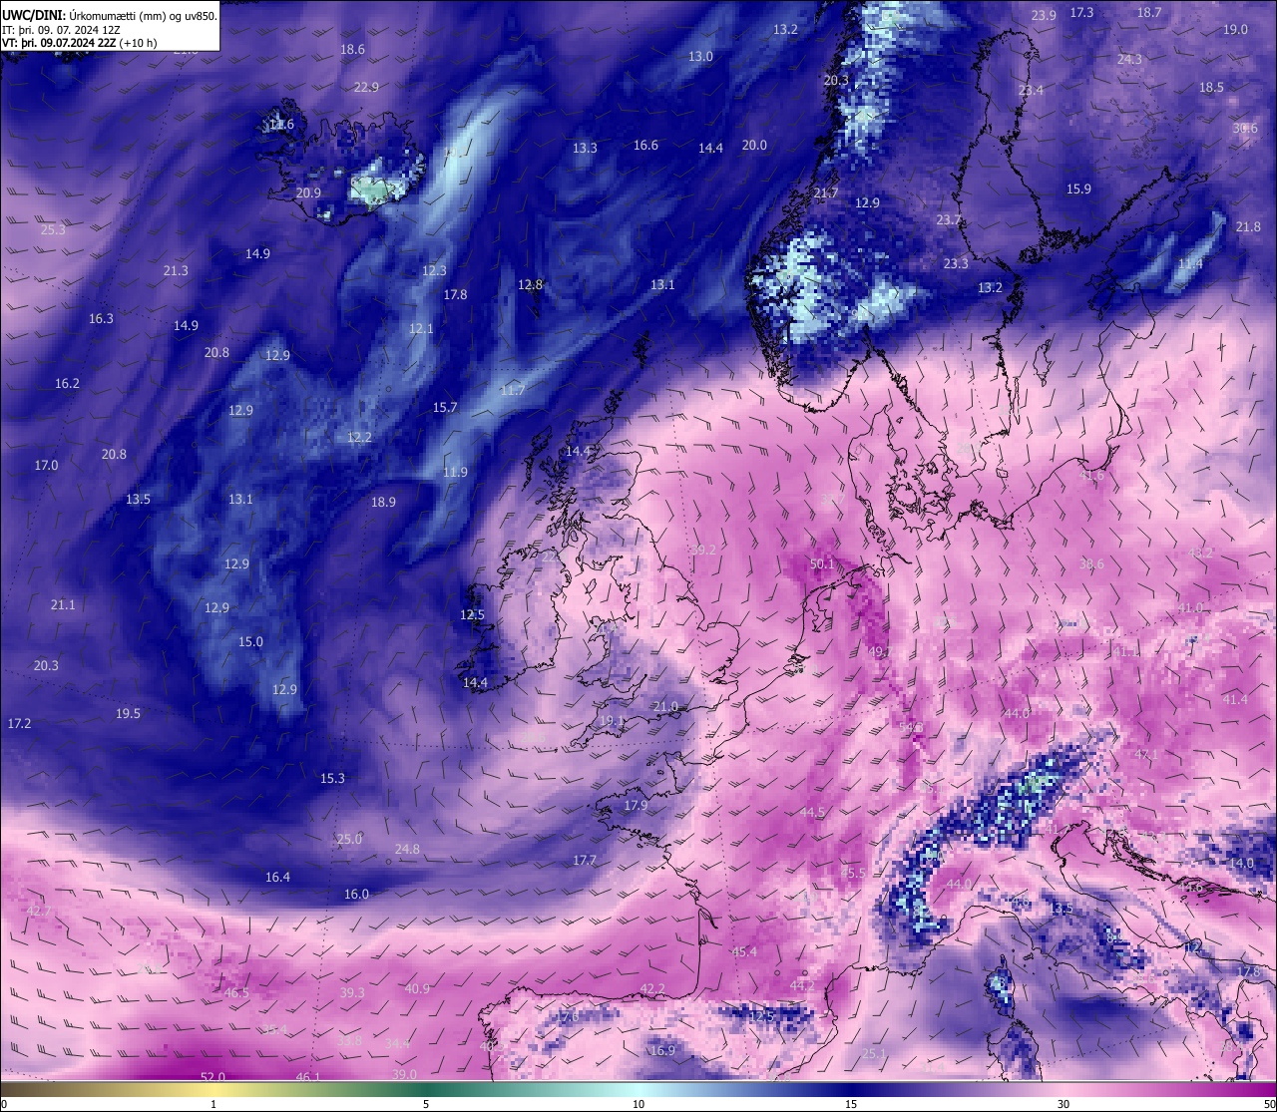Click the 18.9 value label
1277x1112 pixels.
(383, 503)
